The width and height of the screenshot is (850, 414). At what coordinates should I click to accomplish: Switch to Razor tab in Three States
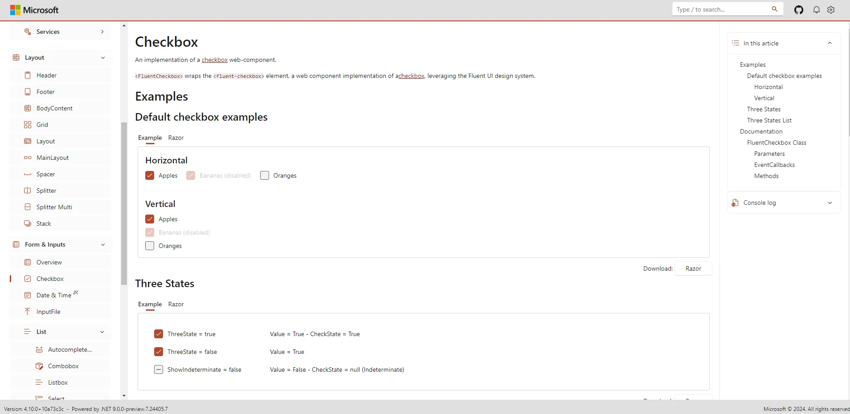point(176,304)
